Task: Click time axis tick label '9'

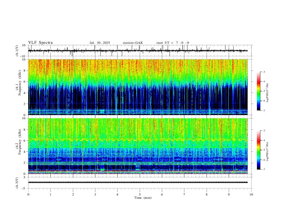Action: pos(229,194)
